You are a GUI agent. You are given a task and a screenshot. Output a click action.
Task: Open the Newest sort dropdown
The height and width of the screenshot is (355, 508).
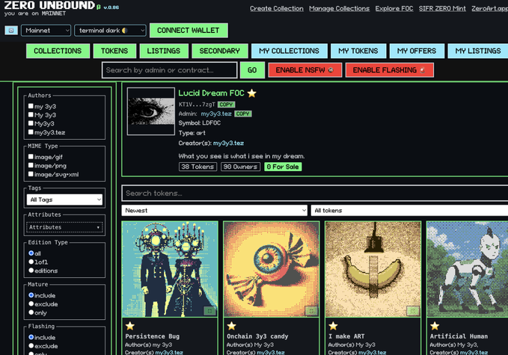tap(215, 210)
